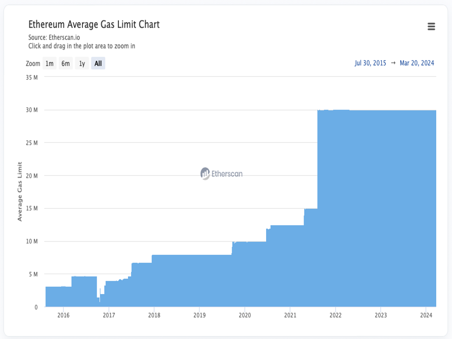
Task: Click the Average Gas Limit axis title
Action: pos(19,191)
